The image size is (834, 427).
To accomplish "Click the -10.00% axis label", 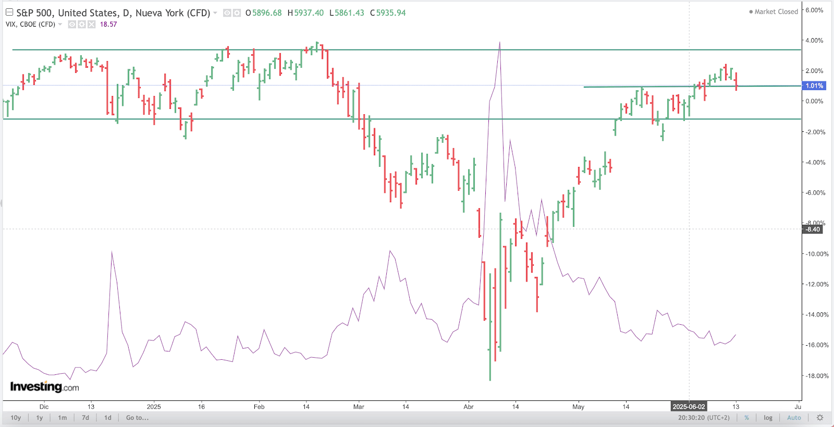I will tap(816, 254).
